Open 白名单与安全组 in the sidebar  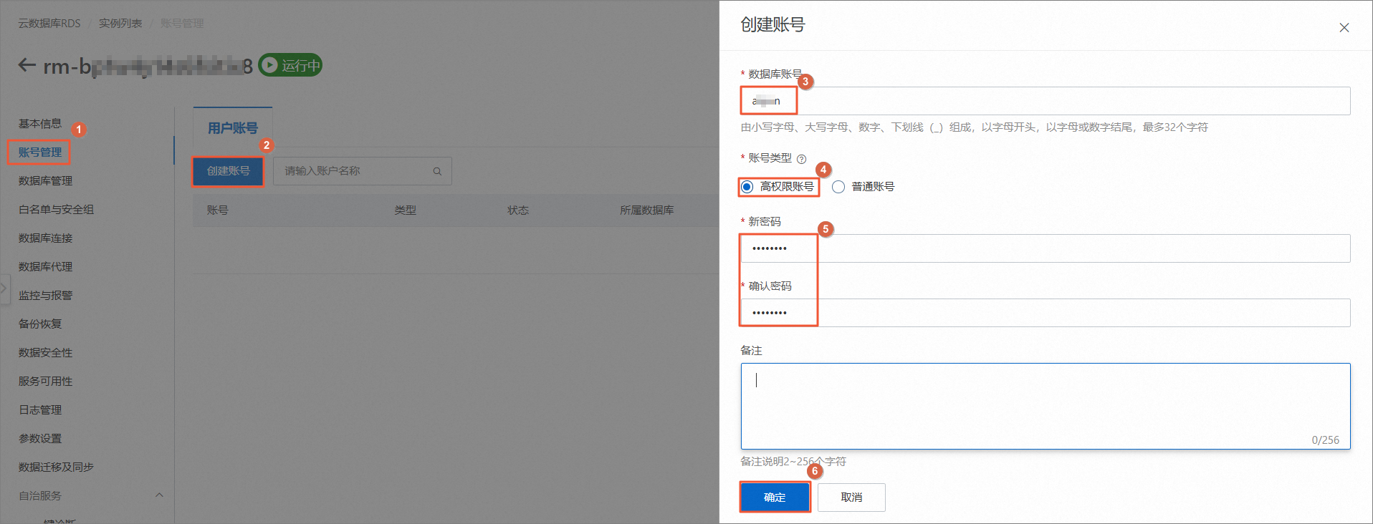click(x=56, y=210)
